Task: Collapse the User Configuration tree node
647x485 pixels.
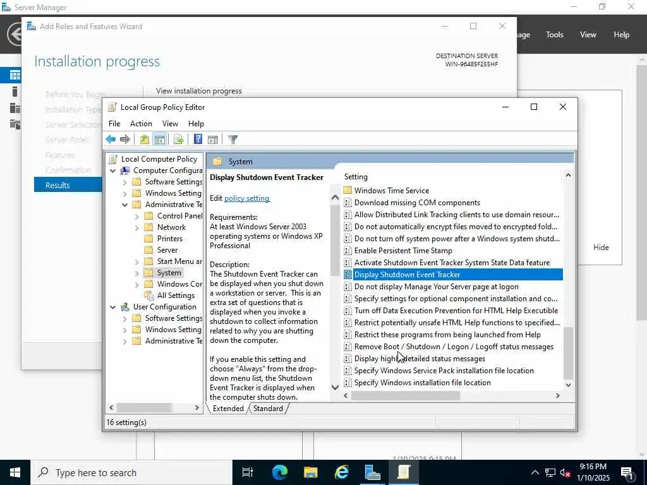Action: click(x=112, y=307)
